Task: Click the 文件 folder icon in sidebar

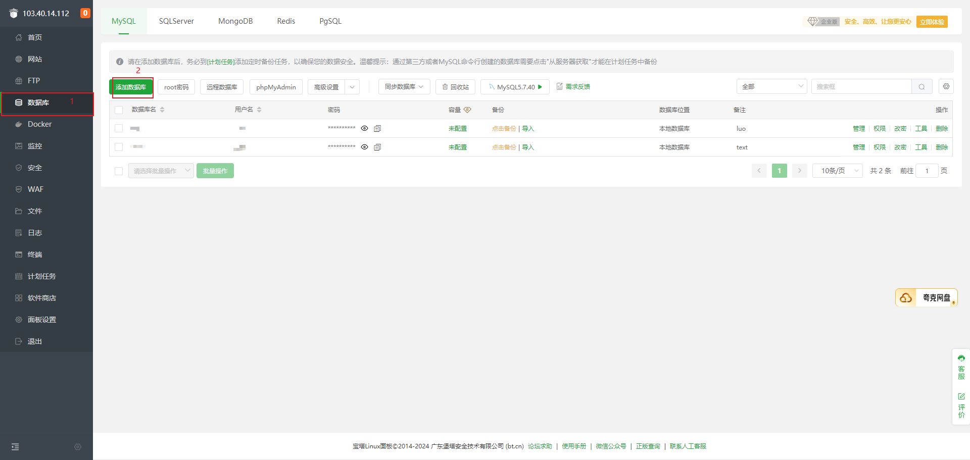Action: pos(19,211)
